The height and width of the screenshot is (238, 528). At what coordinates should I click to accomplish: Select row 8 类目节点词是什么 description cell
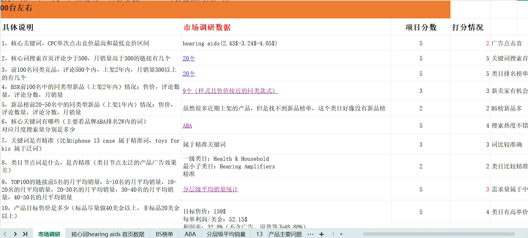click(91, 166)
